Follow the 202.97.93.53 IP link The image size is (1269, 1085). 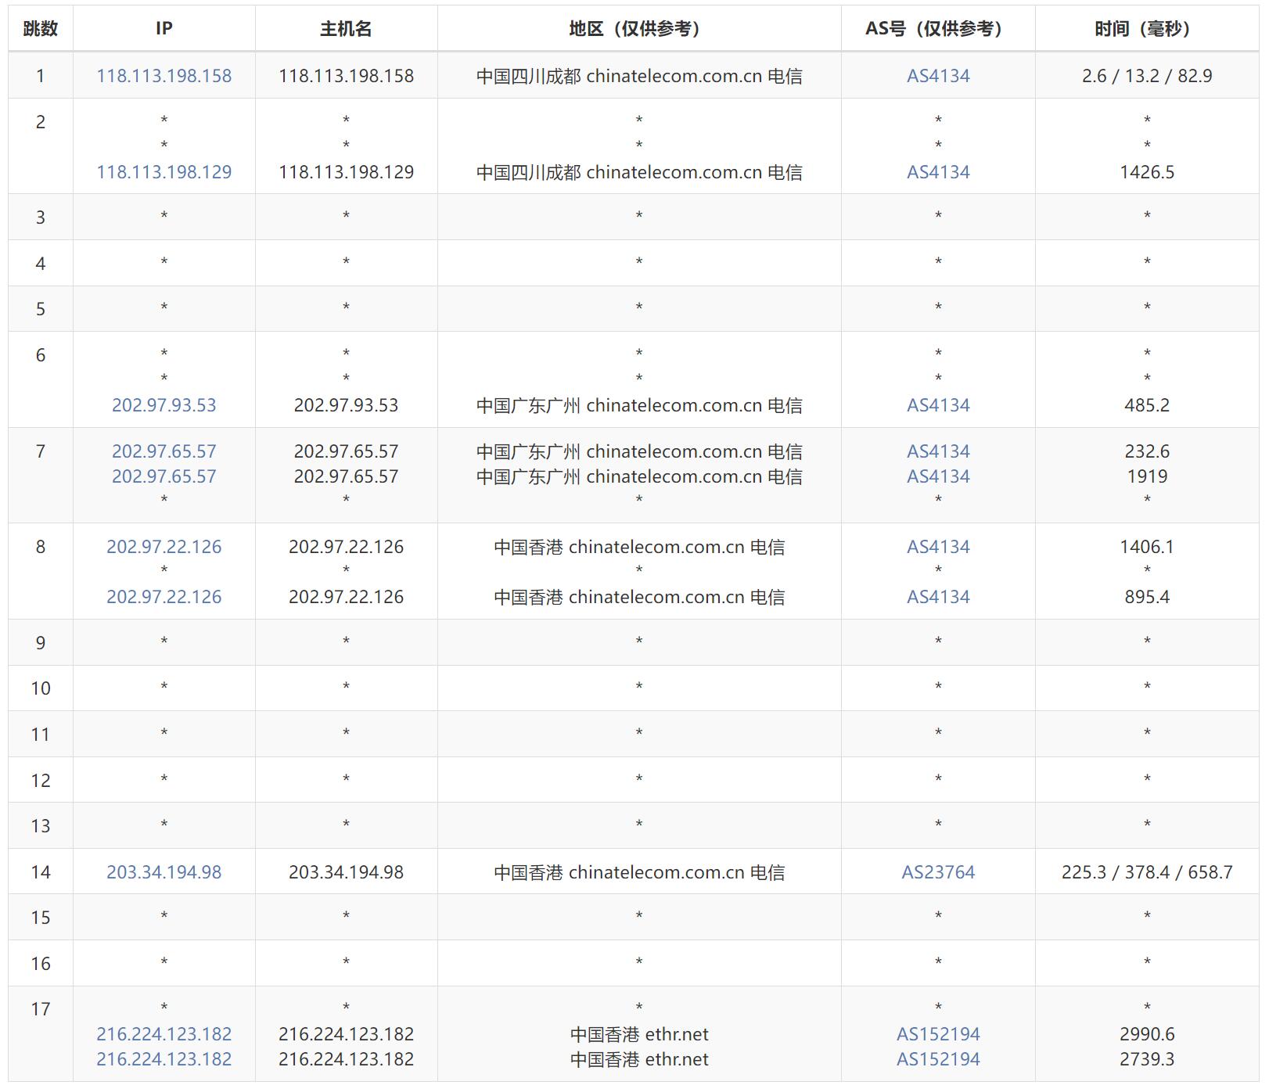click(164, 405)
